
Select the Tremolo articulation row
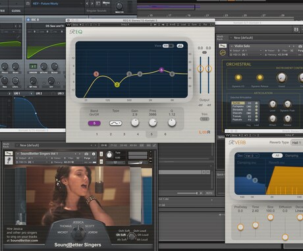pos(244,116)
